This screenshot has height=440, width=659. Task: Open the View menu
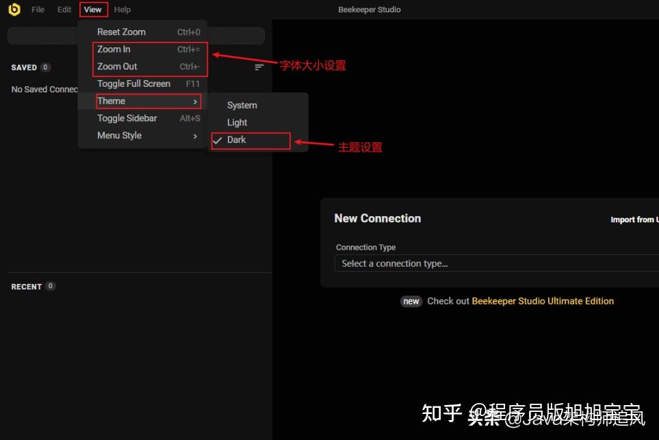(93, 10)
